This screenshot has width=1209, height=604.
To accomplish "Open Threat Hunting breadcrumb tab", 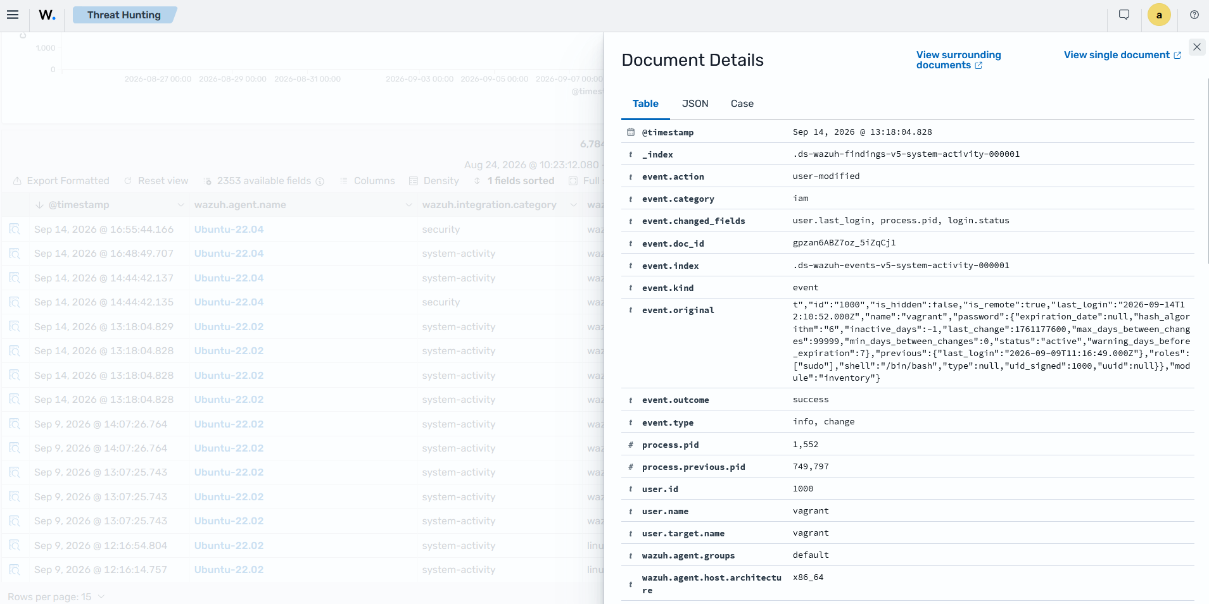I will click(124, 15).
